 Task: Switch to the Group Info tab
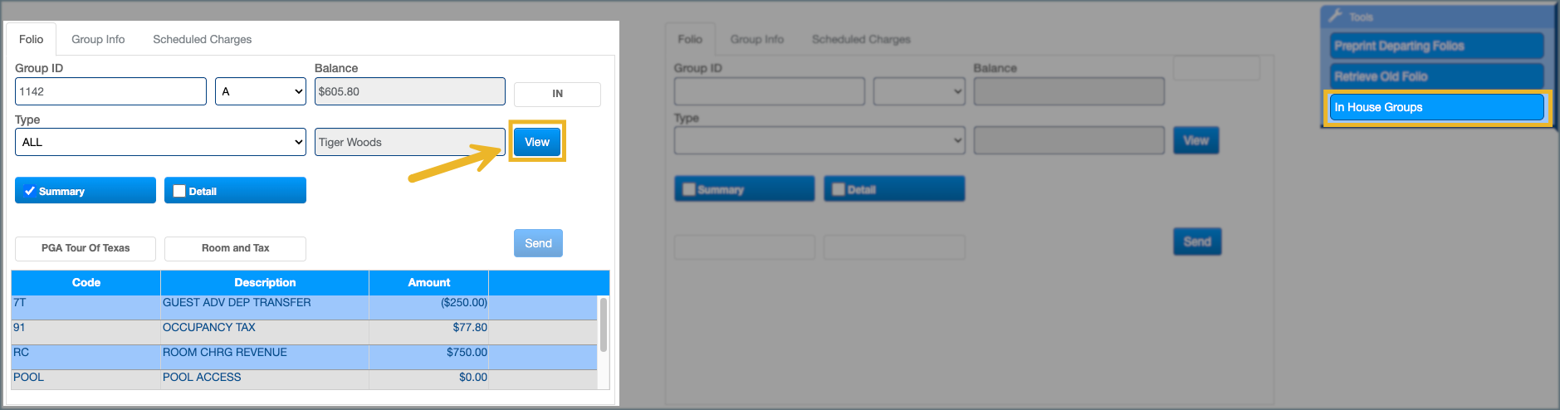coord(98,39)
